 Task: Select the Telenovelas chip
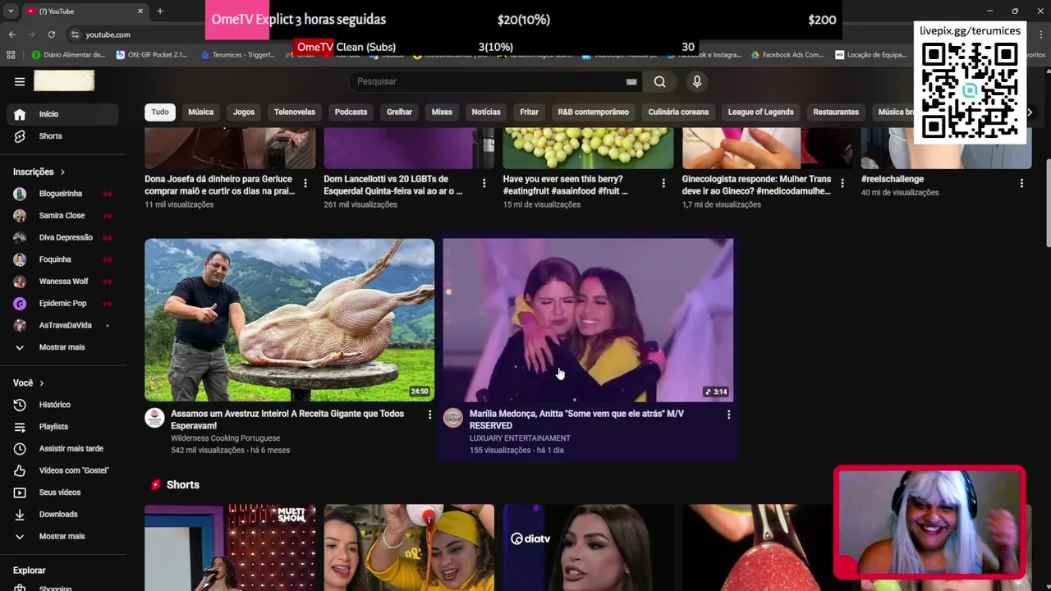(295, 112)
